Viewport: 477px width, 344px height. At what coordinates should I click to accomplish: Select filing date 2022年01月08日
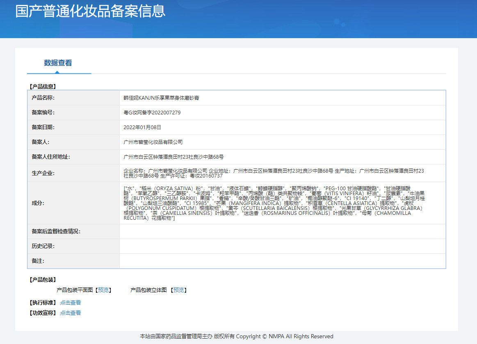(x=142, y=128)
